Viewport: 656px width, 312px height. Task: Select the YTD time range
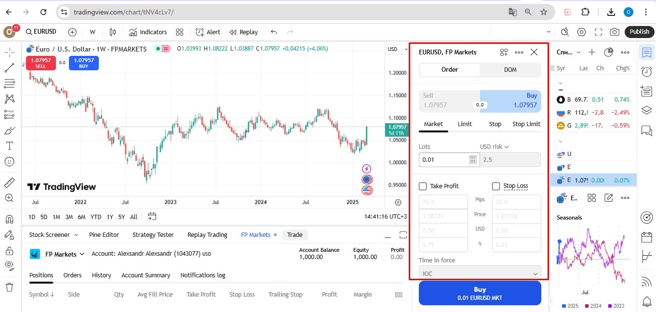96,217
